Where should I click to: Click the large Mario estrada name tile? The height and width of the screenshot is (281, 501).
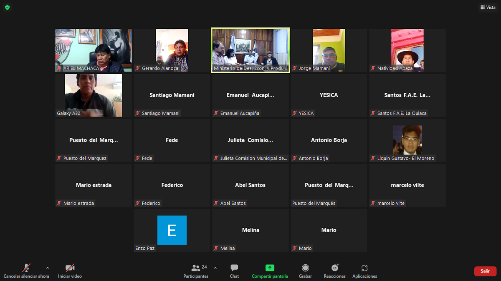click(94, 185)
